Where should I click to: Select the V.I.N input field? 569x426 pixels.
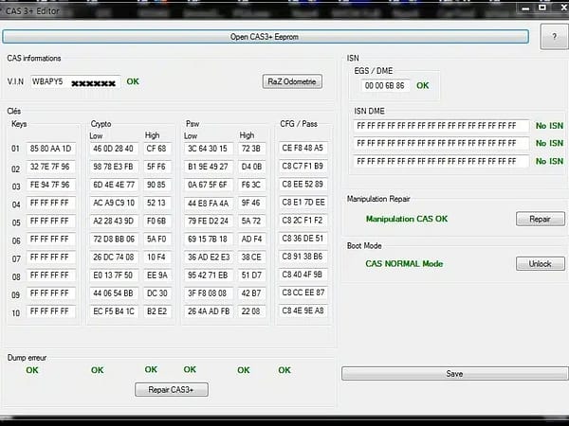(76, 81)
